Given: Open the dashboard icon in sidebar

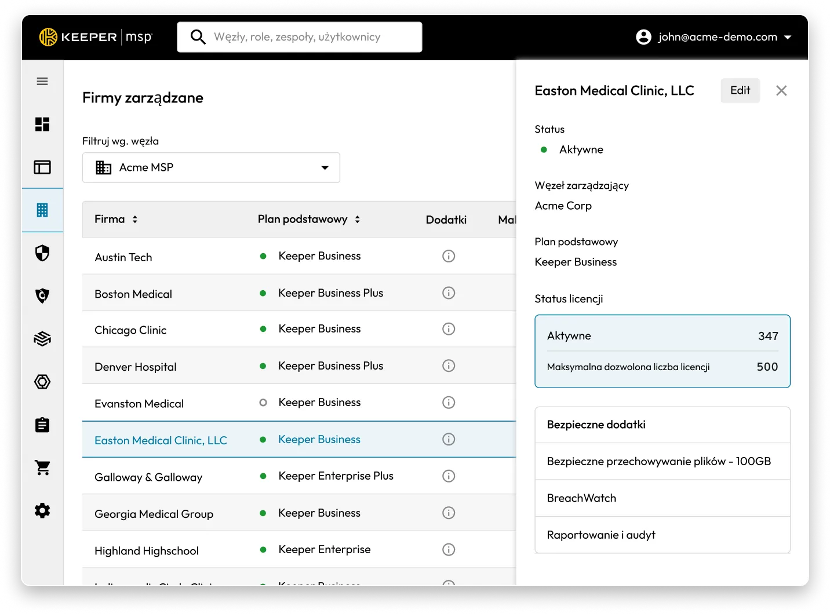Looking at the screenshot, I should coord(42,125).
